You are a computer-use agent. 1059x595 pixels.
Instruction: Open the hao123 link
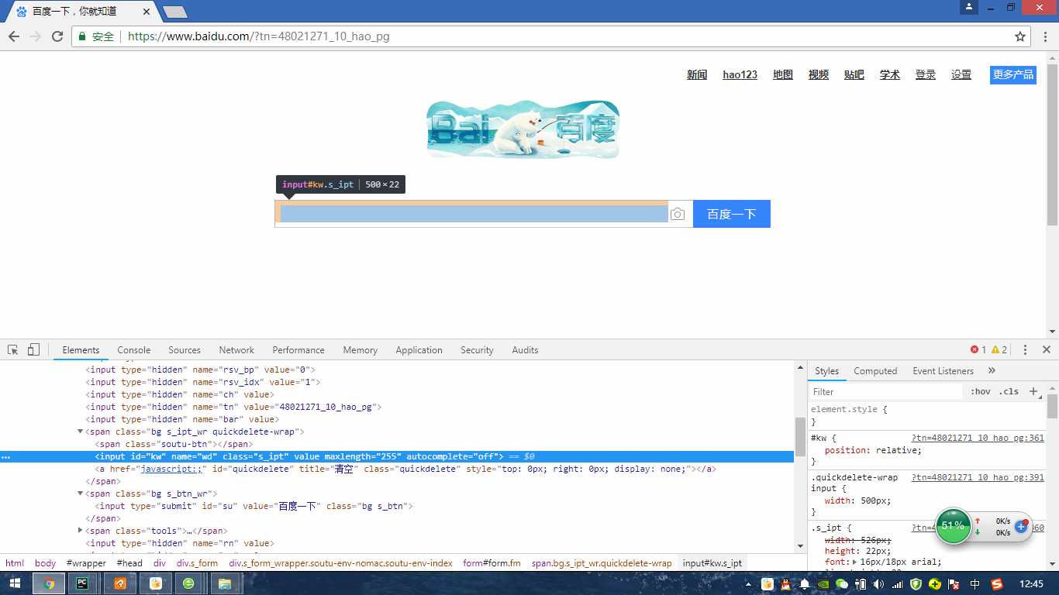pos(740,74)
